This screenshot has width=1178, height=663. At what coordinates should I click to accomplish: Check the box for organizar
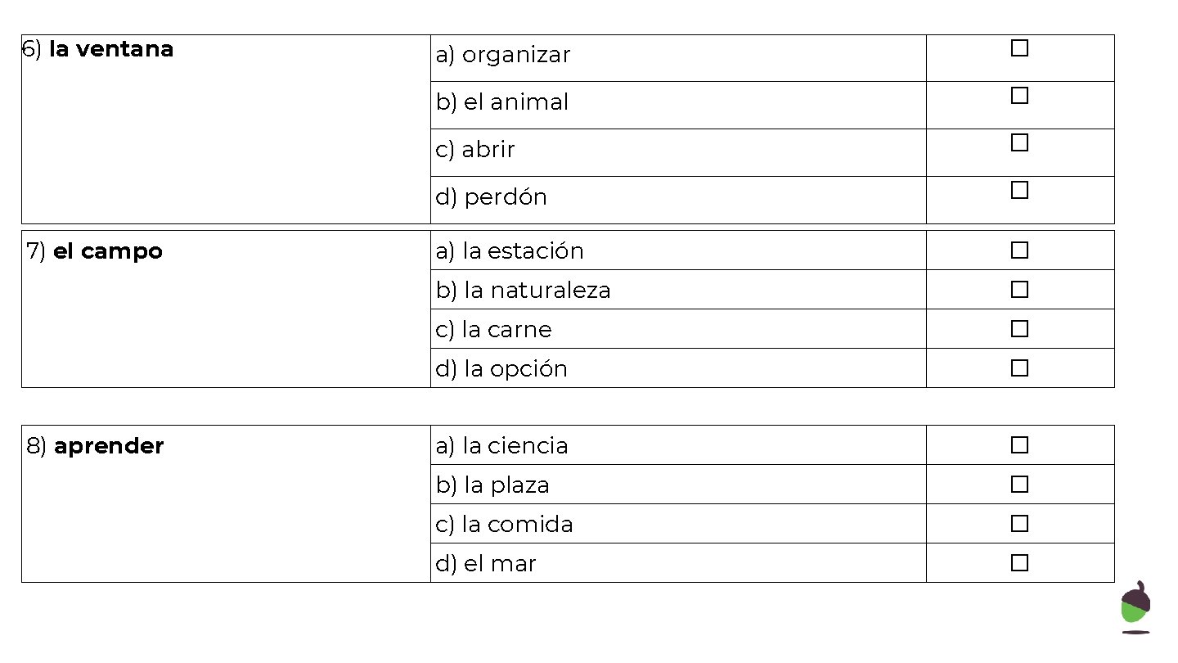(x=1019, y=48)
